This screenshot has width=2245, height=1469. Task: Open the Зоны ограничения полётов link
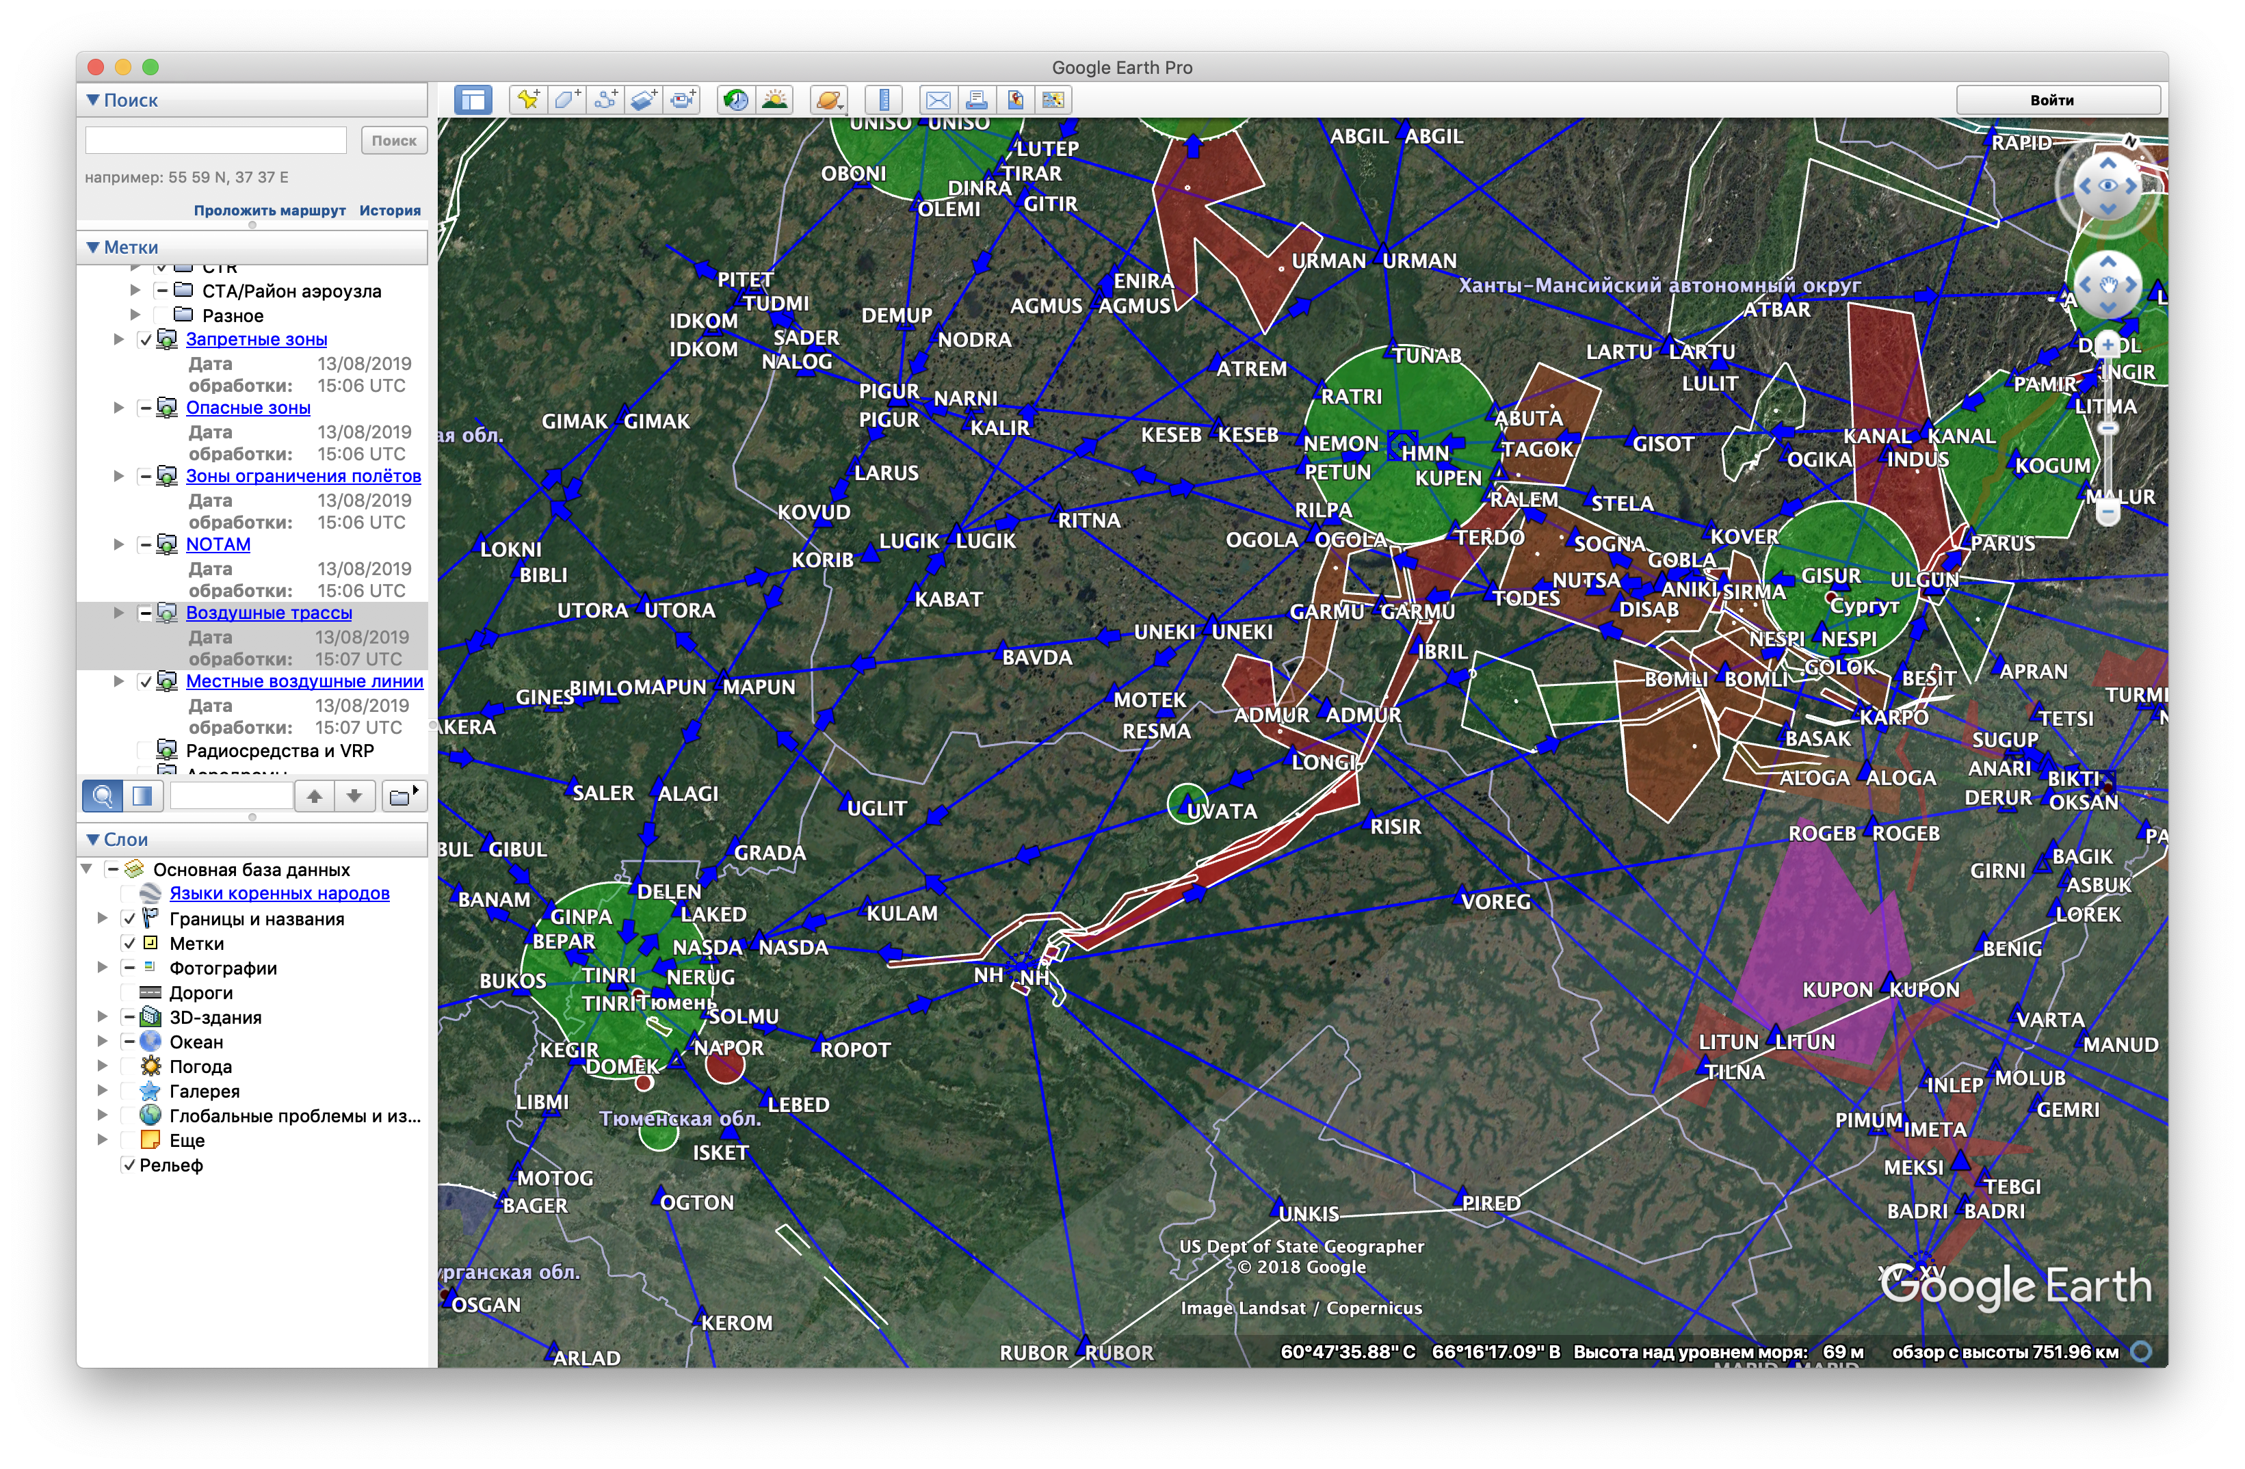[304, 476]
